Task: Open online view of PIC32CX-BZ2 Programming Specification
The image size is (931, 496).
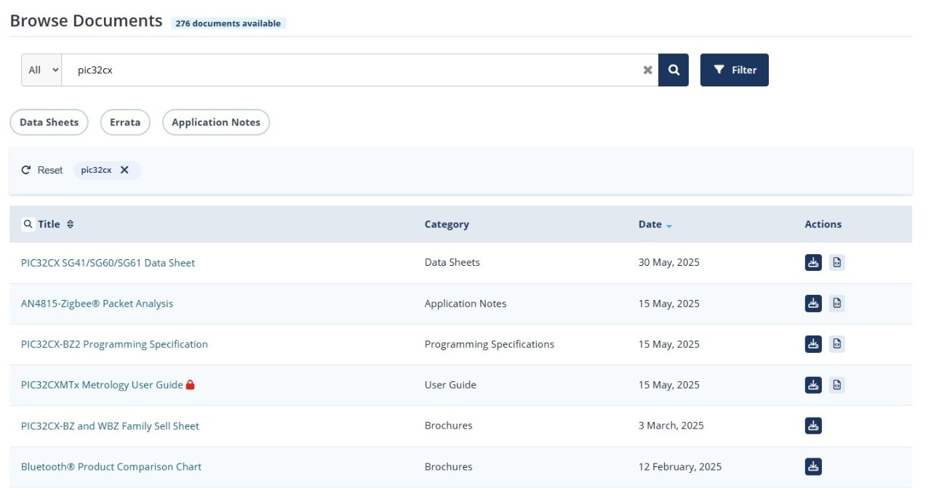Action: (837, 343)
